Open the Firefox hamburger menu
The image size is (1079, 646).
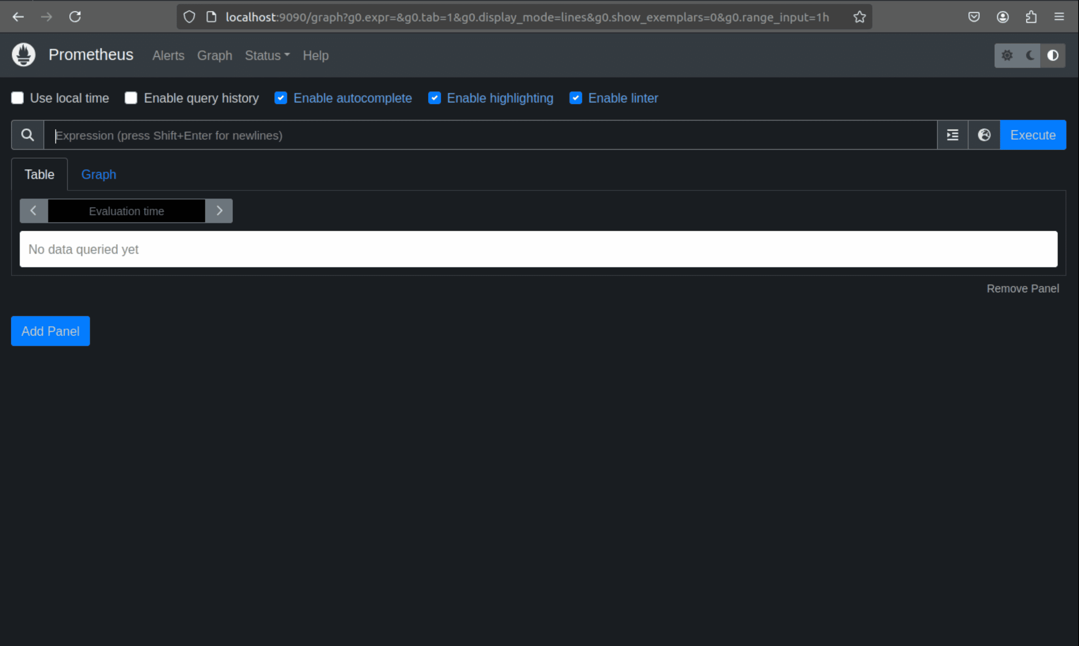(x=1060, y=17)
